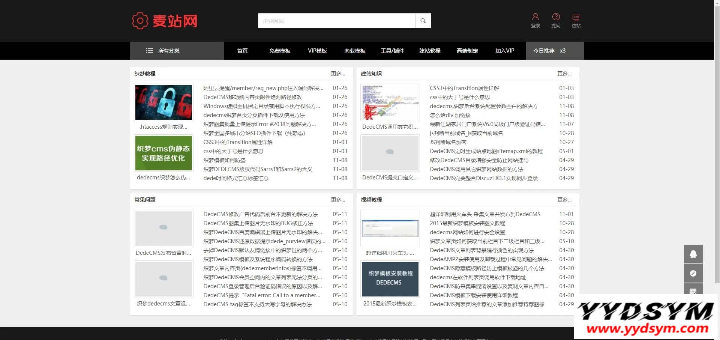
Task: Go to 建站教程 in navigation bar
Action: point(430,51)
